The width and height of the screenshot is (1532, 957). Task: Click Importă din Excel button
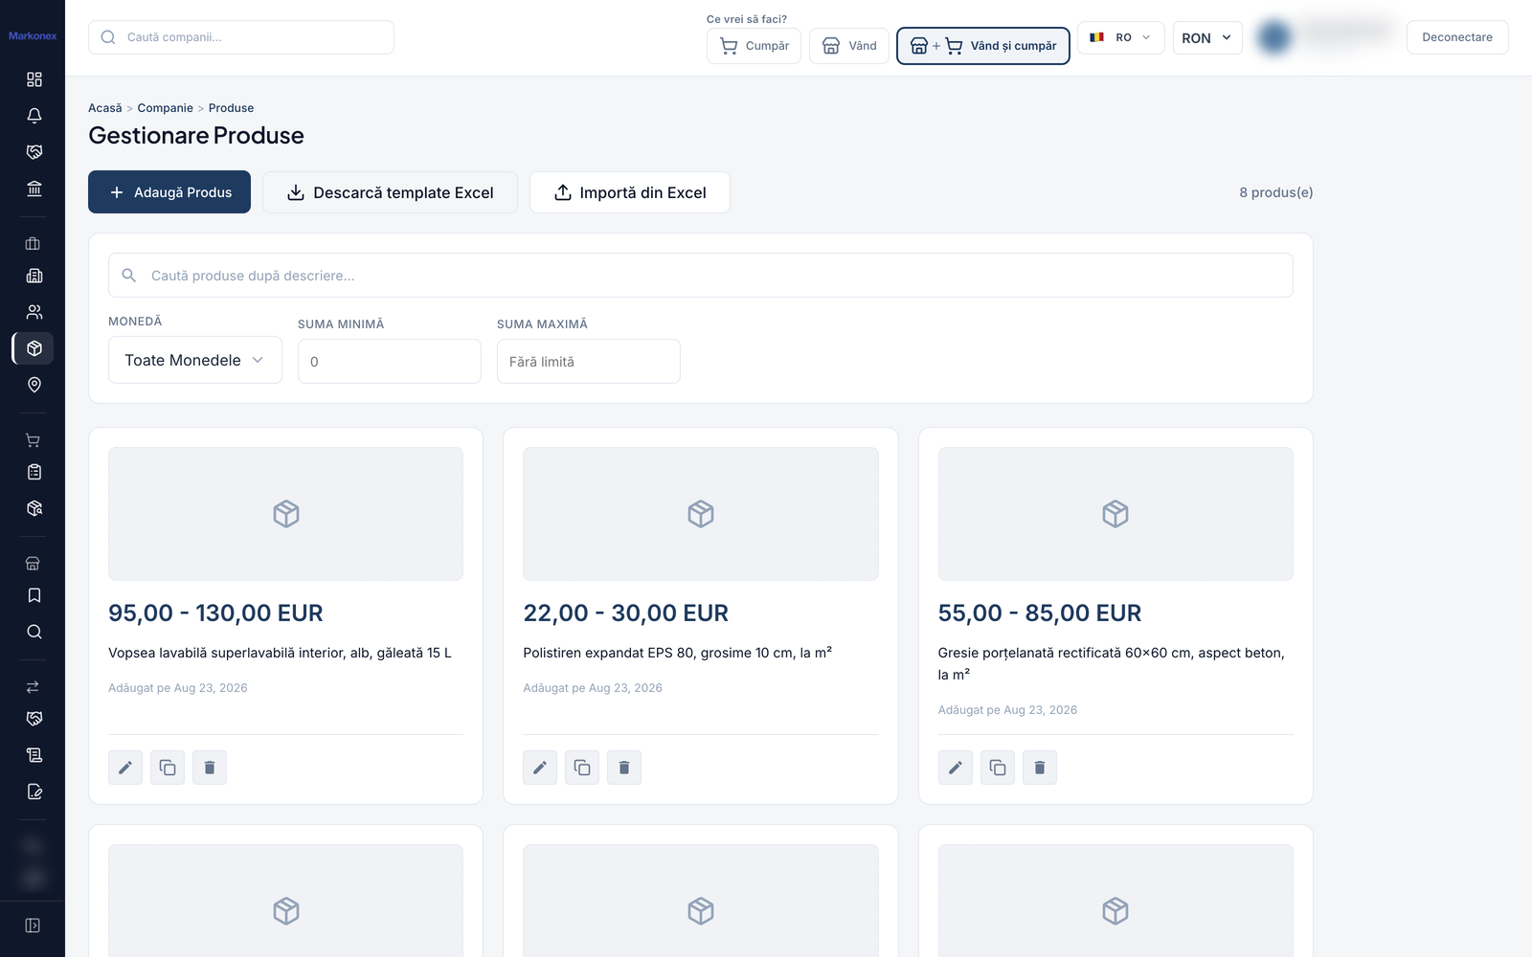tap(630, 192)
